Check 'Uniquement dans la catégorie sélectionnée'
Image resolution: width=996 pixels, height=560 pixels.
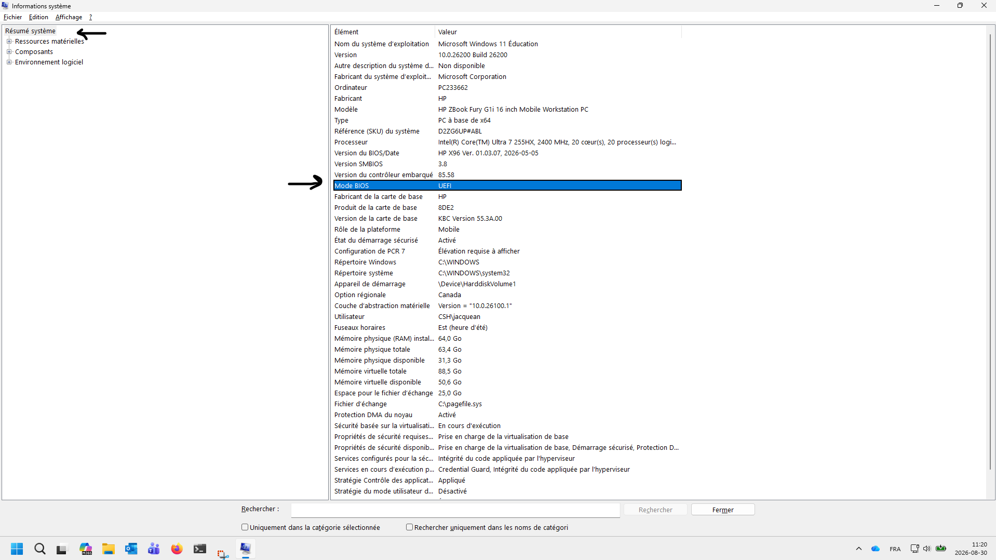tap(245, 527)
